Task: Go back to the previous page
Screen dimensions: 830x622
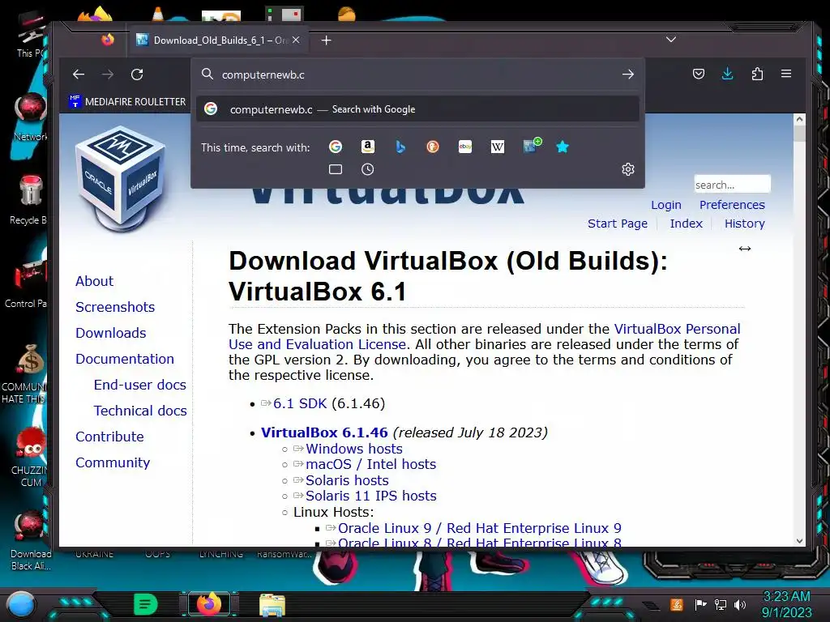Action: [x=79, y=75]
